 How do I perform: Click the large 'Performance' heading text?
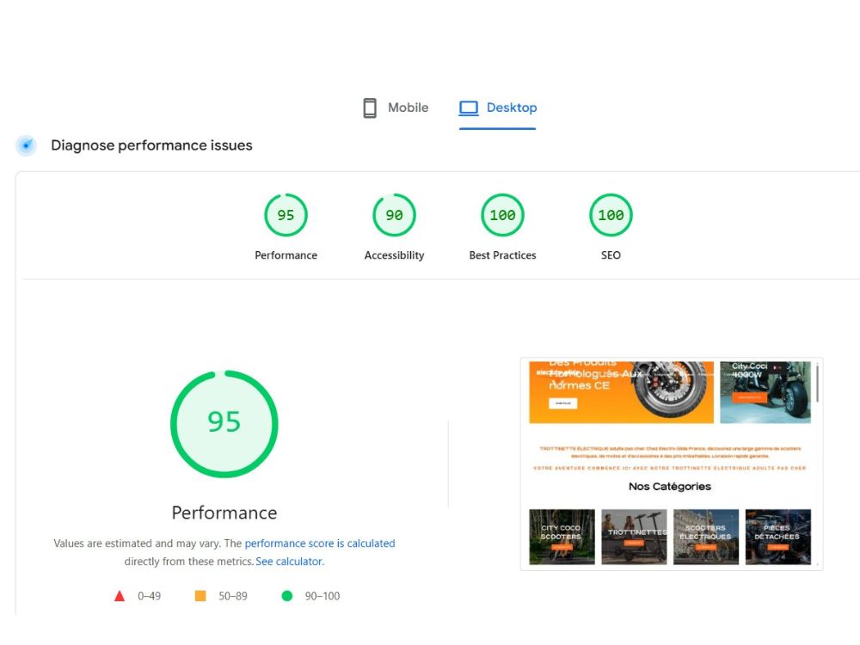pyautogui.click(x=224, y=513)
